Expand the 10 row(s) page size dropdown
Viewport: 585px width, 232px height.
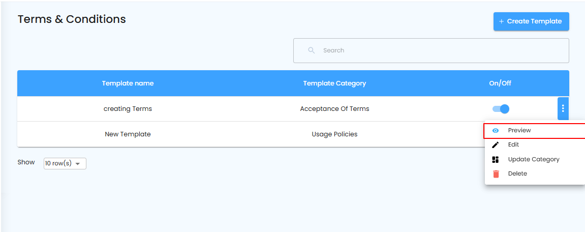(x=65, y=163)
